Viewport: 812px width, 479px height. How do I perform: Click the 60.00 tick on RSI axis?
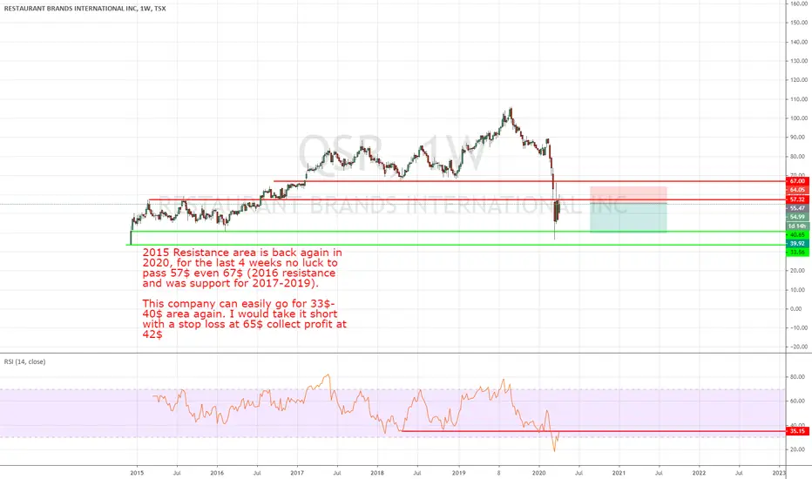coord(799,401)
